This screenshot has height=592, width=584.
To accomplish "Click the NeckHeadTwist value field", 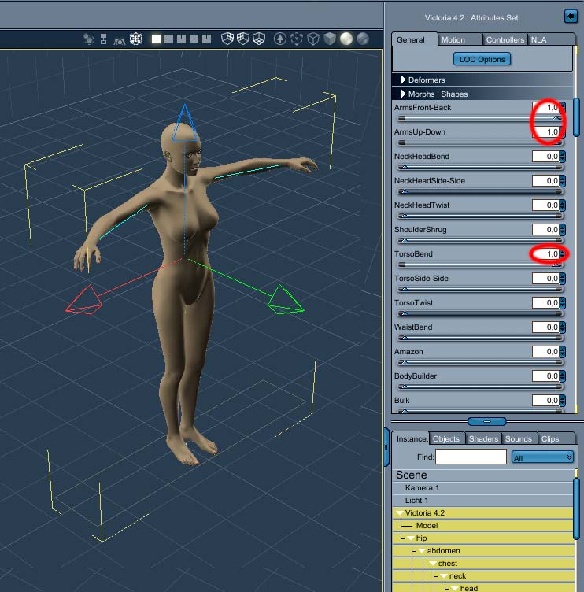I will coord(545,205).
